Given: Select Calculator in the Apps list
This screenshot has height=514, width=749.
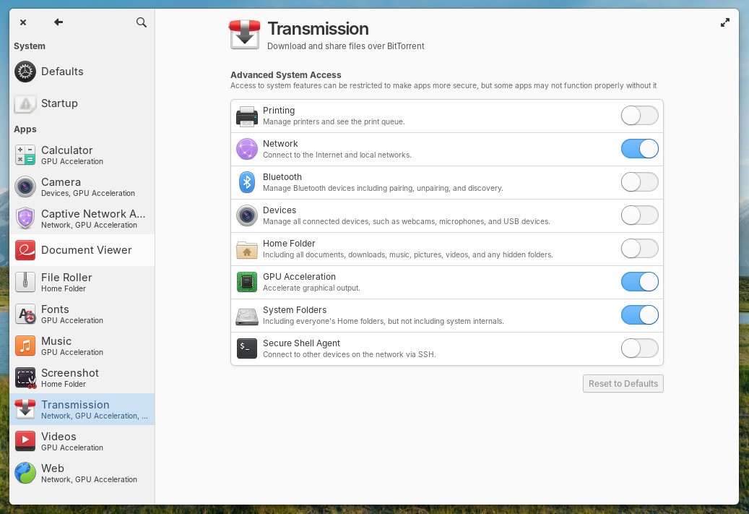Looking at the screenshot, I should pyautogui.click(x=82, y=155).
